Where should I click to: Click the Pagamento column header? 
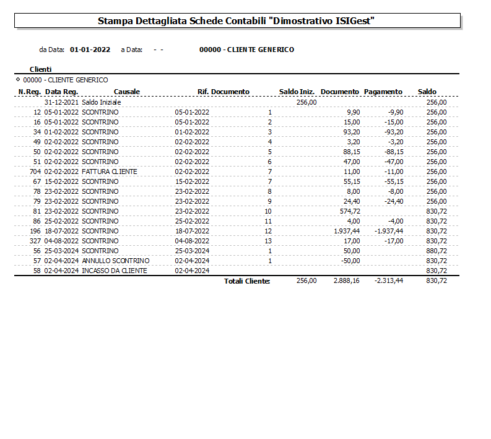[x=383, y=92]
